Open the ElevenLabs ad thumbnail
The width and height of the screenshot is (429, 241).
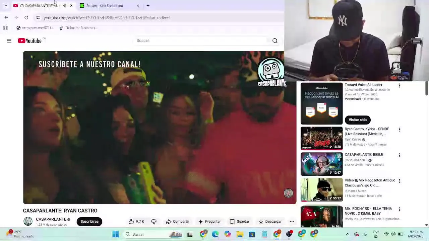(x=321, y=103)
